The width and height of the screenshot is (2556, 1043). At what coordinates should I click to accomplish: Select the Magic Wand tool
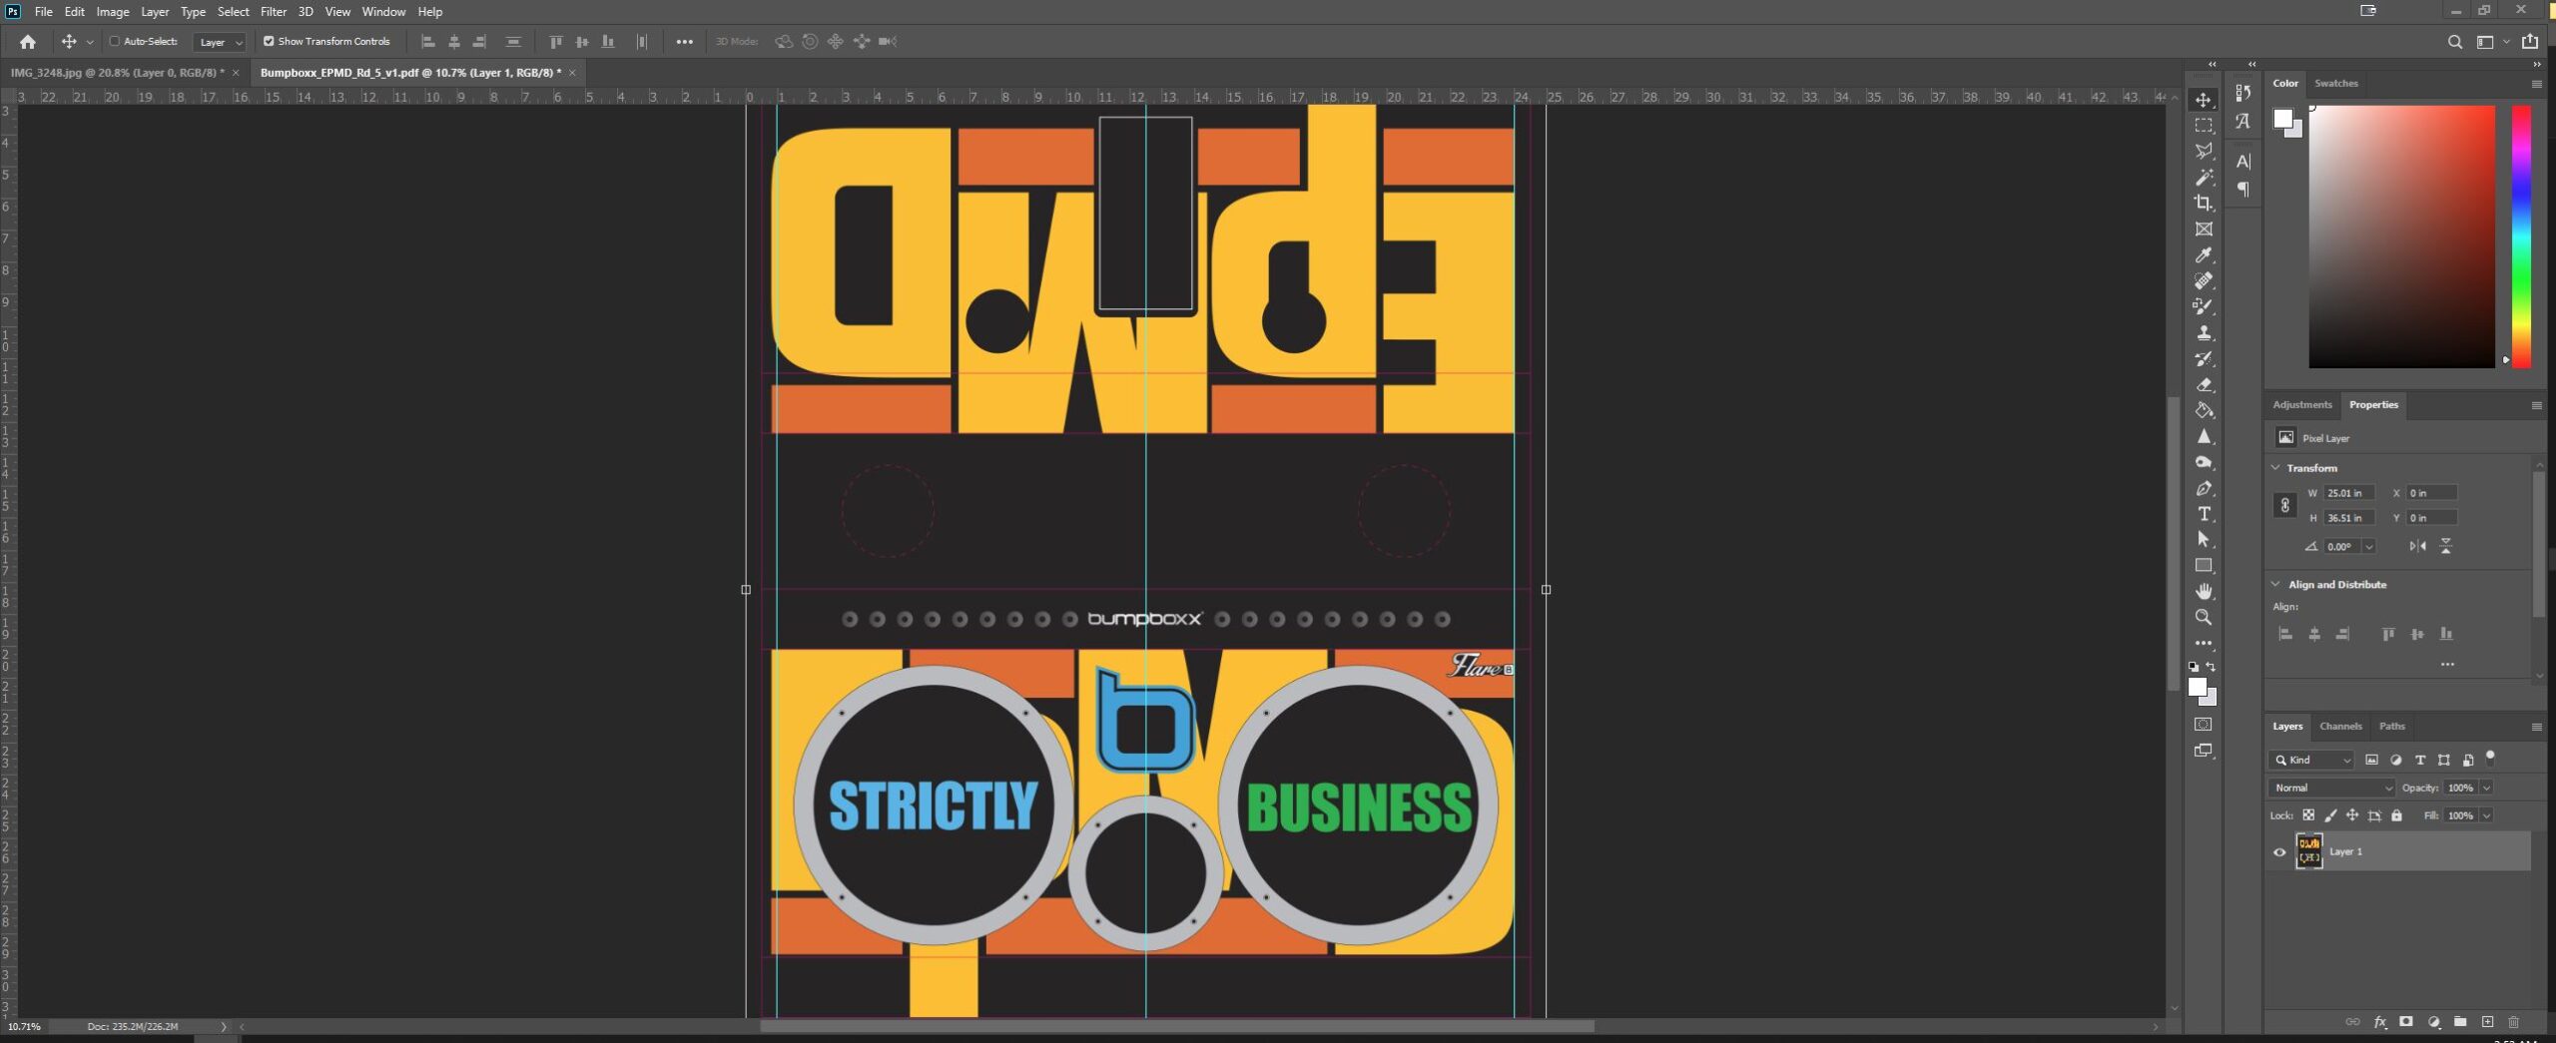tap(2203, 177)
